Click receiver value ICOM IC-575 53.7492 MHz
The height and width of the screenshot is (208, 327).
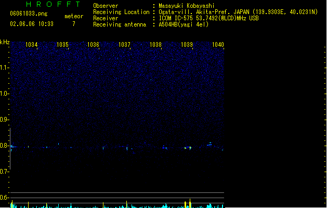(x=208, y=18)
